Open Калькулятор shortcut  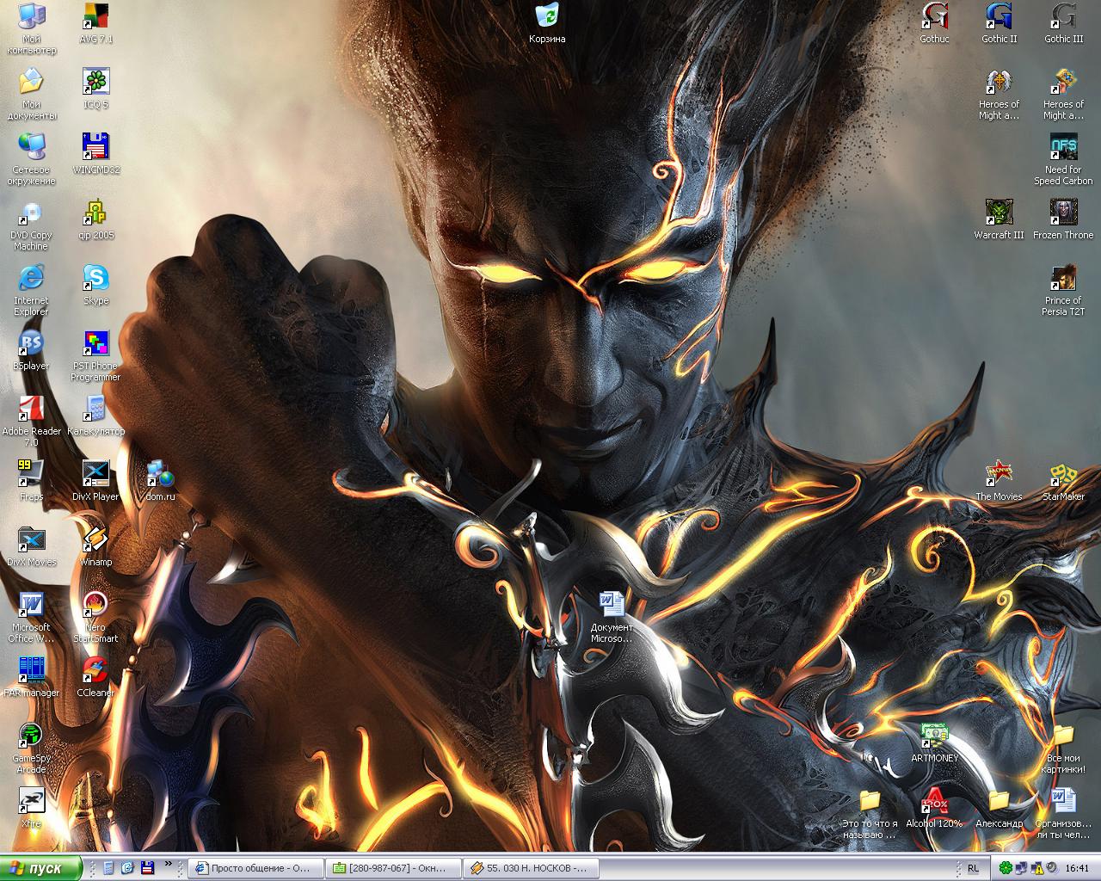pos(95,416)
